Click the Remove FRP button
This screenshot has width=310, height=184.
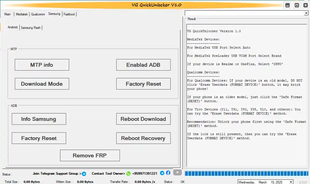tap(90, 155)
